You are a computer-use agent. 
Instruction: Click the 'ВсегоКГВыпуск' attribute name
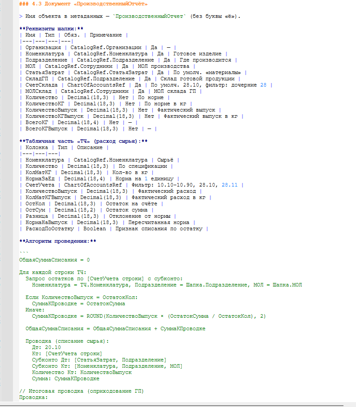(46, 129)
